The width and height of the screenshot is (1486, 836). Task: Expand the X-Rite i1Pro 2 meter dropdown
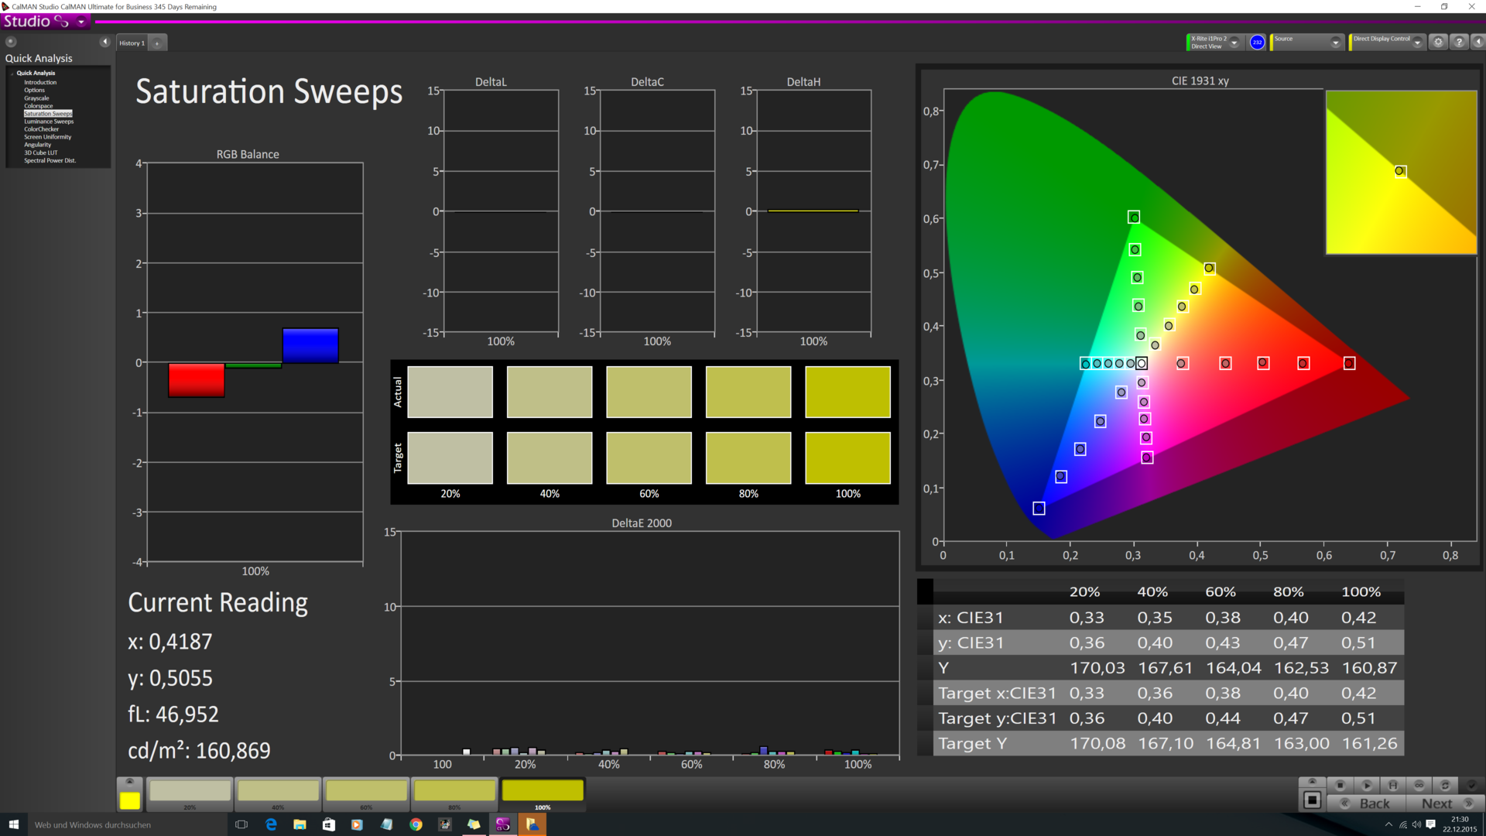click(x=1234, y=43)
